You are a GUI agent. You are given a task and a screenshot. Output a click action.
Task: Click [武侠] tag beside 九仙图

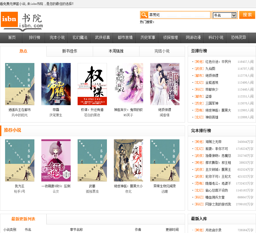[199, 69]
